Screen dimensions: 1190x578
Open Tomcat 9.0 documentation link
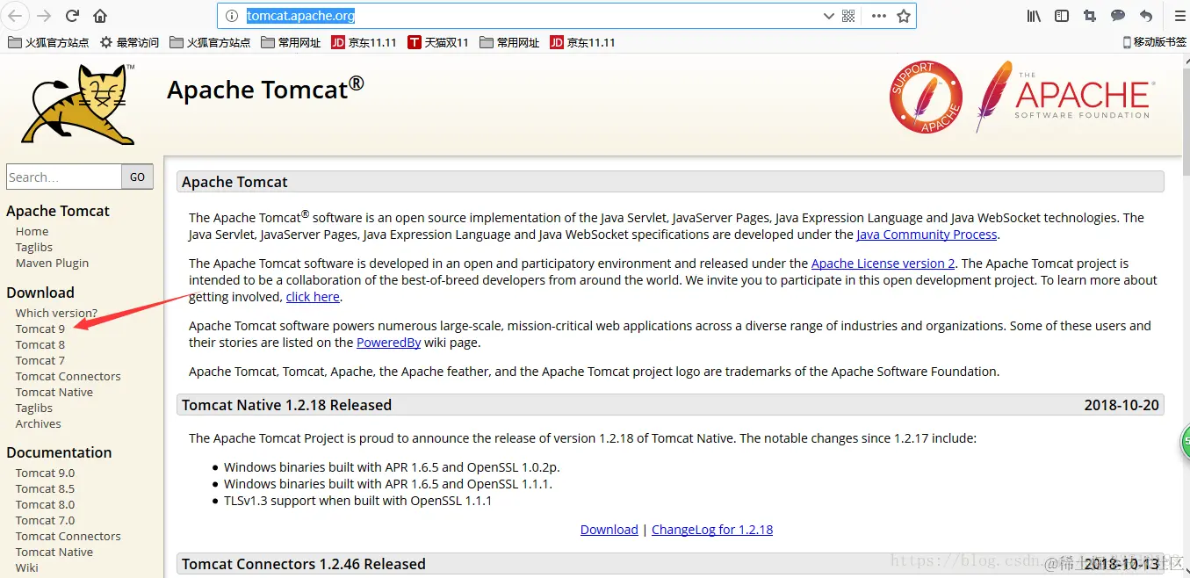coord(45,473)
